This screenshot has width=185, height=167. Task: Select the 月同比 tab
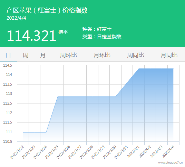(x=169, y=55)
